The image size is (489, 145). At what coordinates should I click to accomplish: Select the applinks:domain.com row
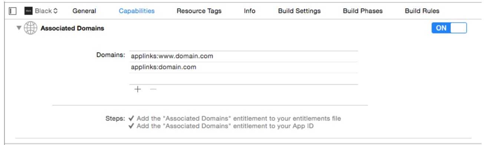[x=244, y=67]
